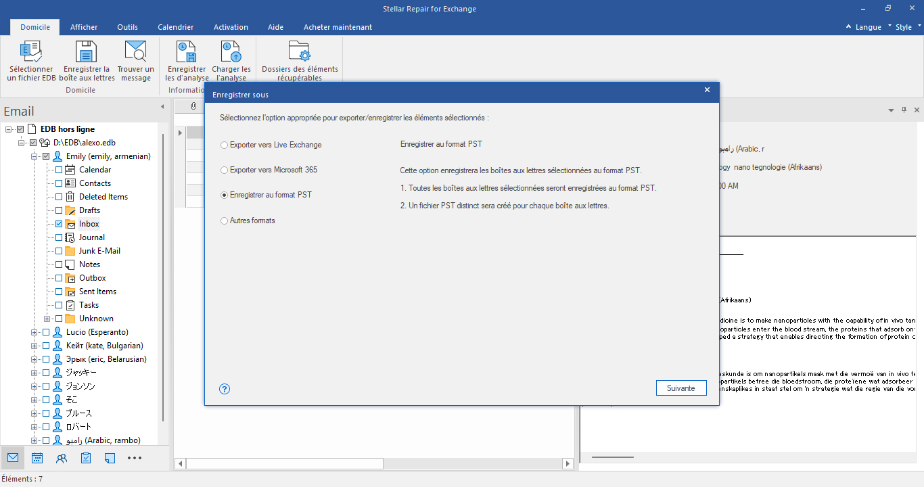Viewport: 924px width, 487px height.
Task: Open the Langue dropdown menu
Action: point(864,27)
